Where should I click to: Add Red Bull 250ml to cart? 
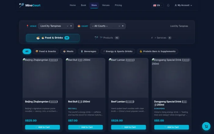click(x=85, y=127)
